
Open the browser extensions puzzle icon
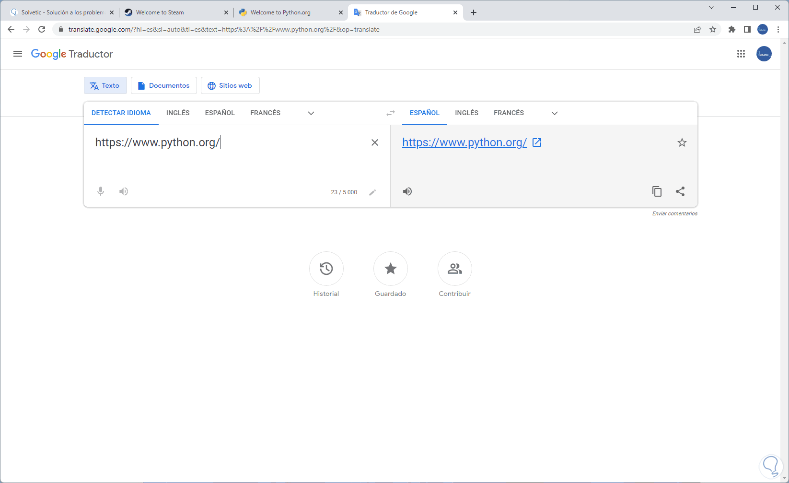click(732, 29)
